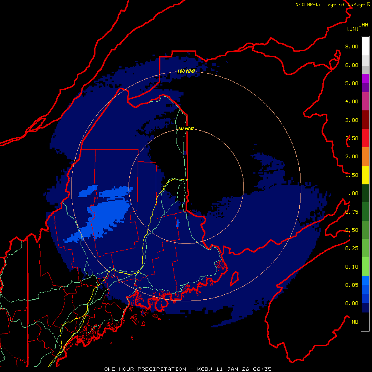Screen dimensions: 372x372
Task: Click the 0.25 legend value
Action: (x=352, y=248)
